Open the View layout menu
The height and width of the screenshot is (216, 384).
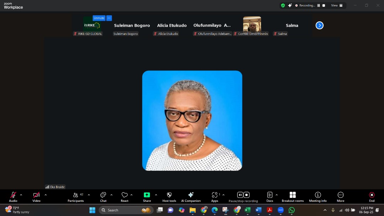[337, 5]
